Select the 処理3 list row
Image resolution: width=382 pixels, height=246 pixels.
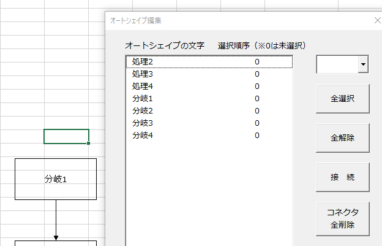(209, 74)
